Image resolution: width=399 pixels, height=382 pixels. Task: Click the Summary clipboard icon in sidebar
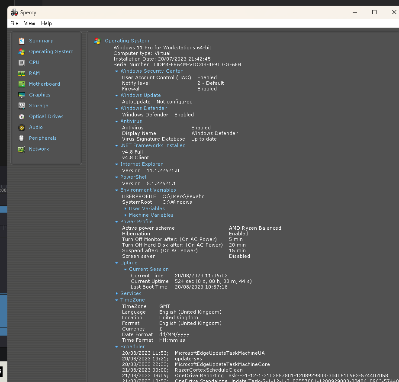(22, 41)
